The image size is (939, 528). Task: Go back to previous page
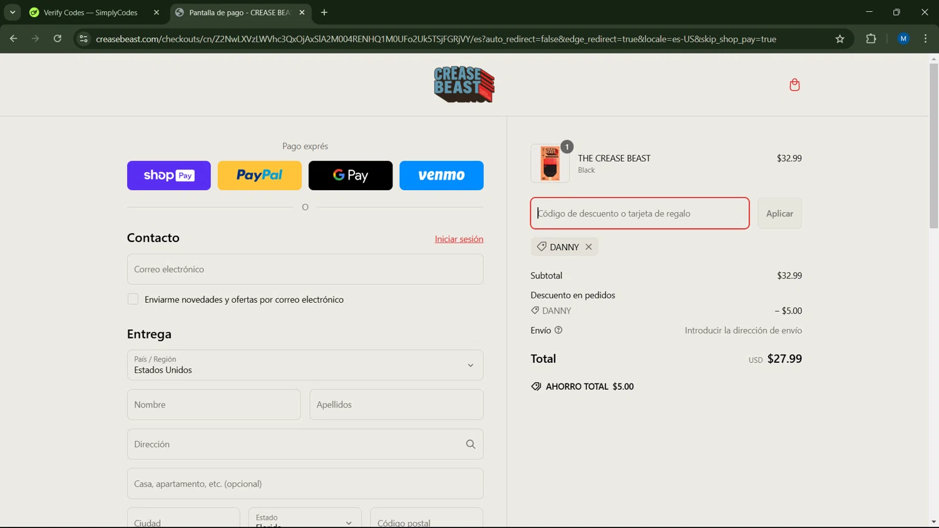(14, 39)
